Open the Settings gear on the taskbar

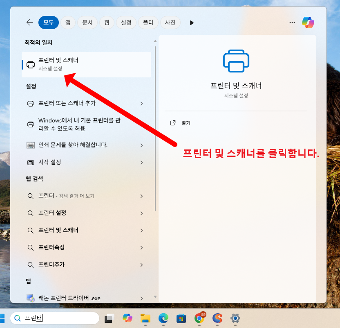pos(235,318)
